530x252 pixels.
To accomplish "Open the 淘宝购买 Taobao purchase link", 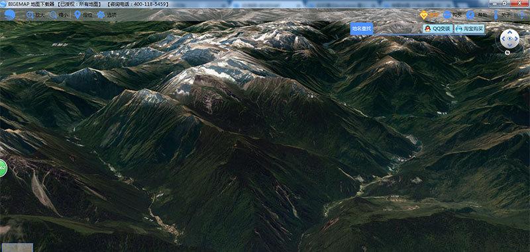I will tap(470, 29).
